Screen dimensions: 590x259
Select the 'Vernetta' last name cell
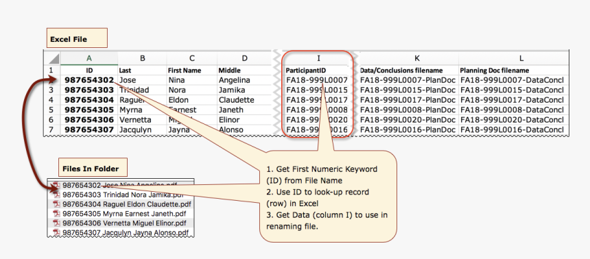tap(142, 120)
